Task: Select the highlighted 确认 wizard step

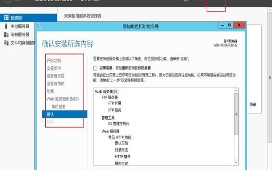Action: (65, 114)
